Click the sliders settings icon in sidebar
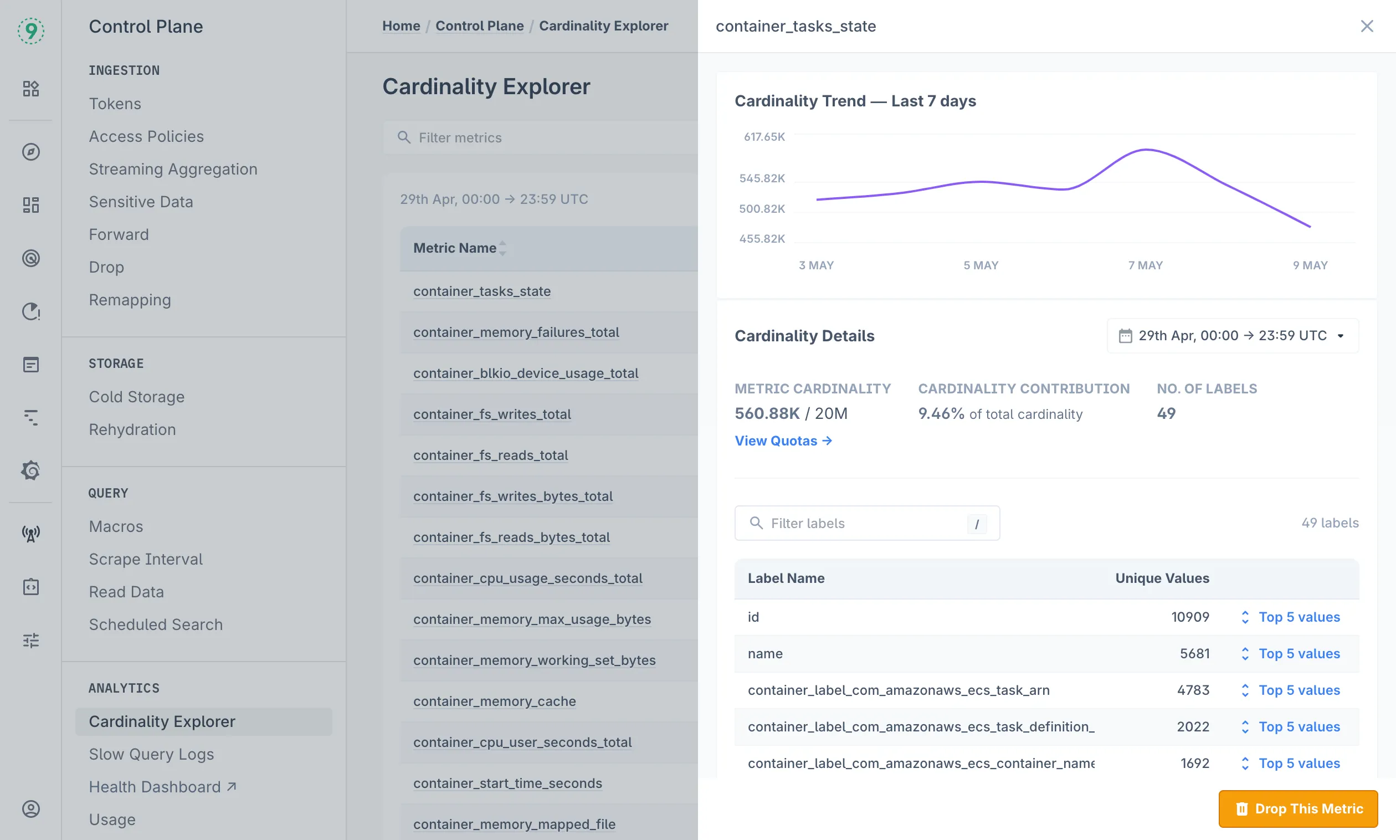The width and height of the screenshot is (1396, 840). [30, 640]
